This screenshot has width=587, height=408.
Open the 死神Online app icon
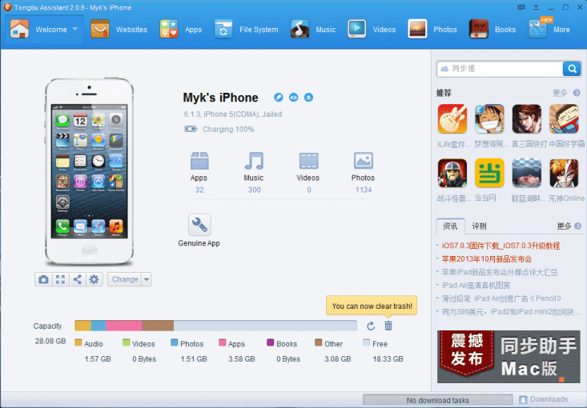pos(564,173)
